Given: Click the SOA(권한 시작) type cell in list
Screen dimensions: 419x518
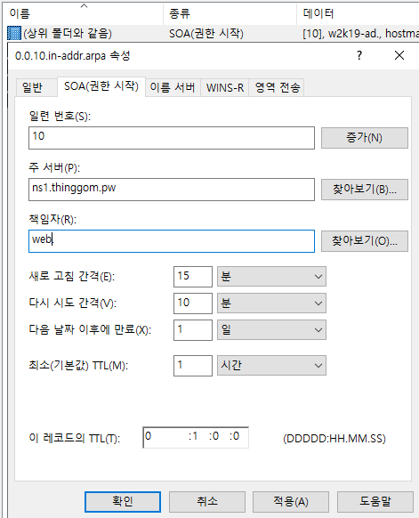Looking at the screenshot, I should [206, 33].
